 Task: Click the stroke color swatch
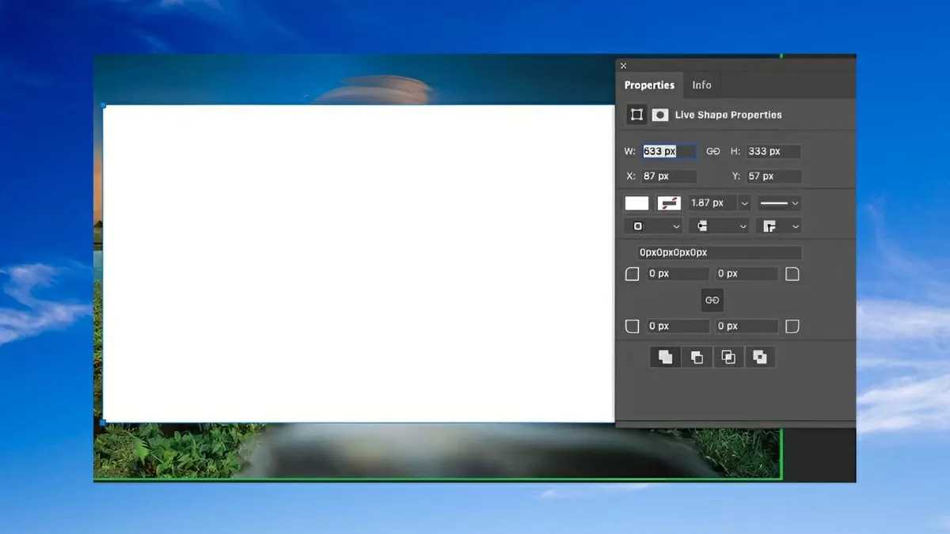coord(669,203)
